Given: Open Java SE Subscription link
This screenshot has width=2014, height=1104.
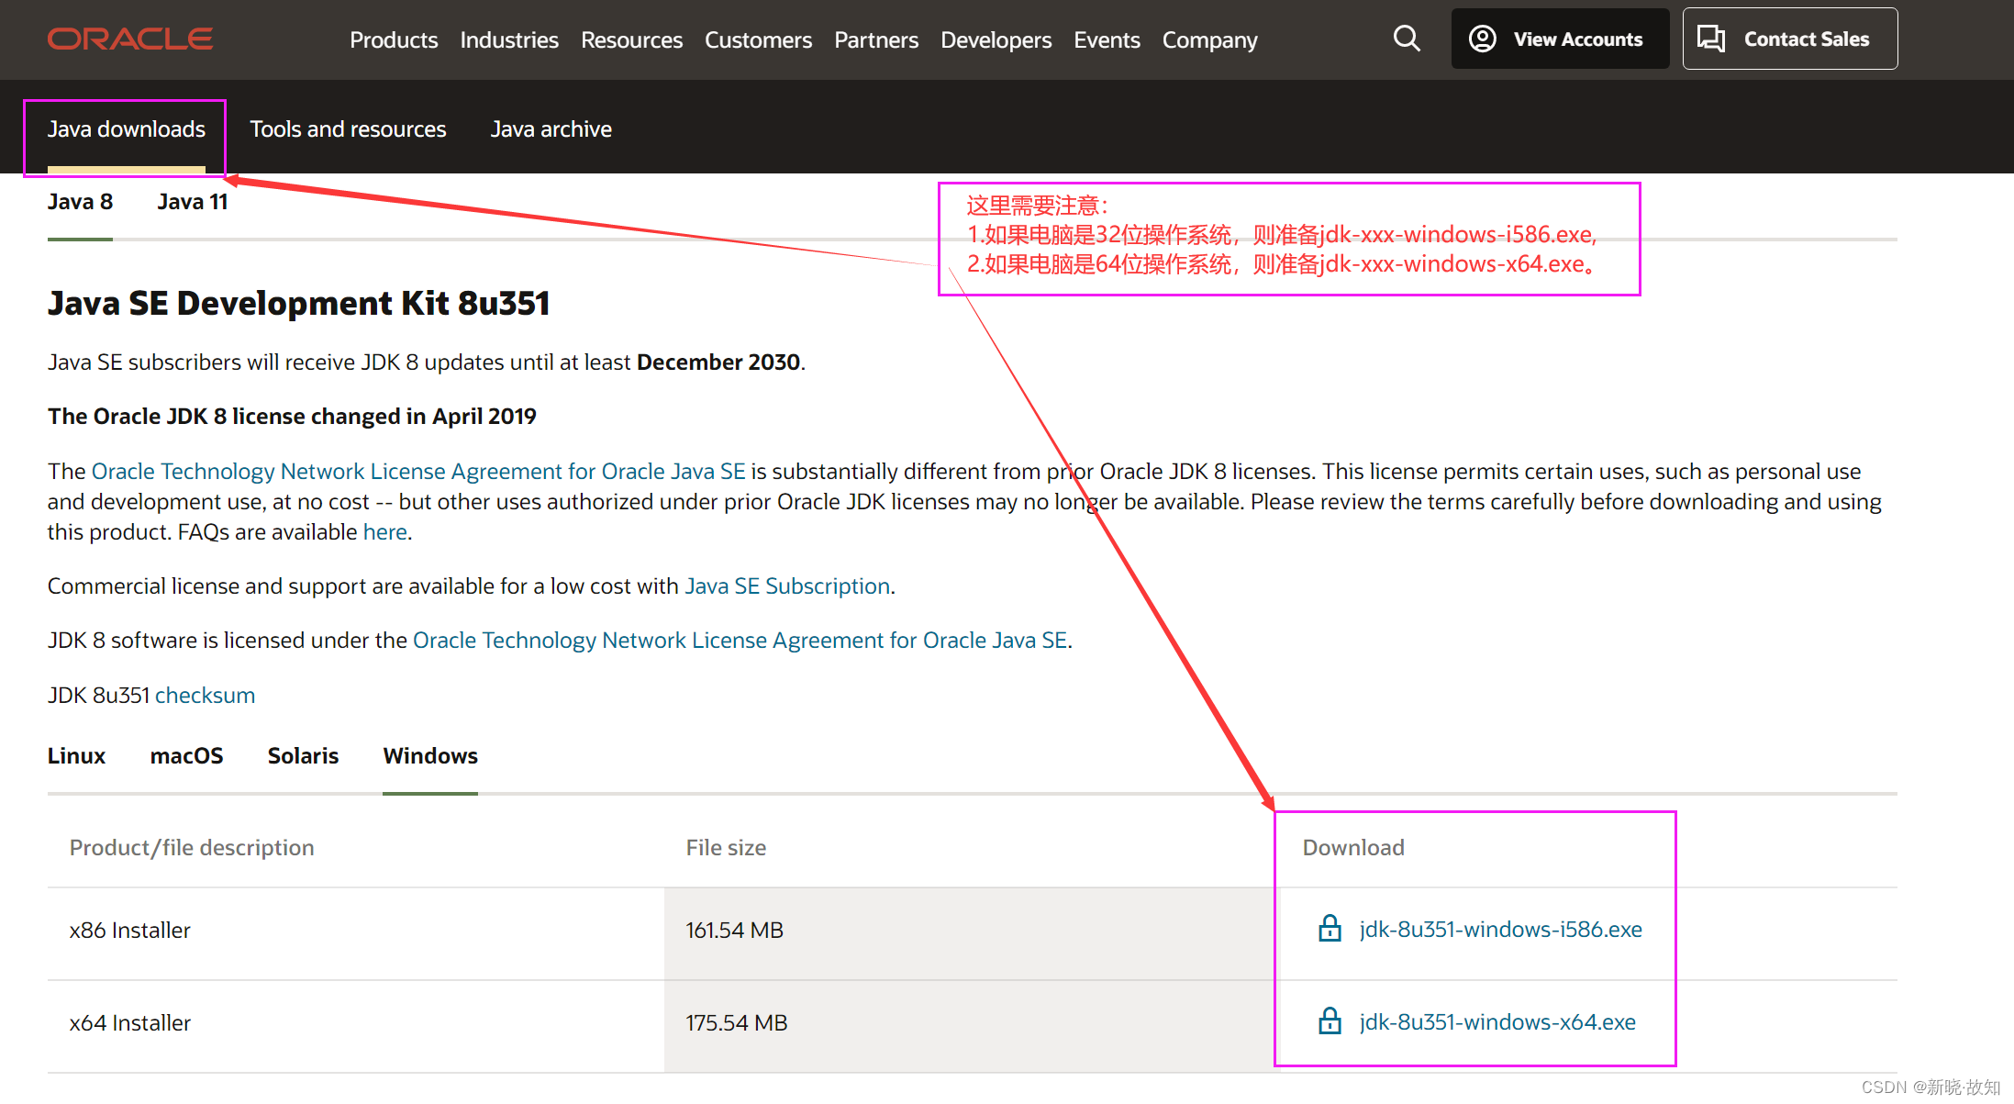Looking at the screenshot, I should (787, 586).
